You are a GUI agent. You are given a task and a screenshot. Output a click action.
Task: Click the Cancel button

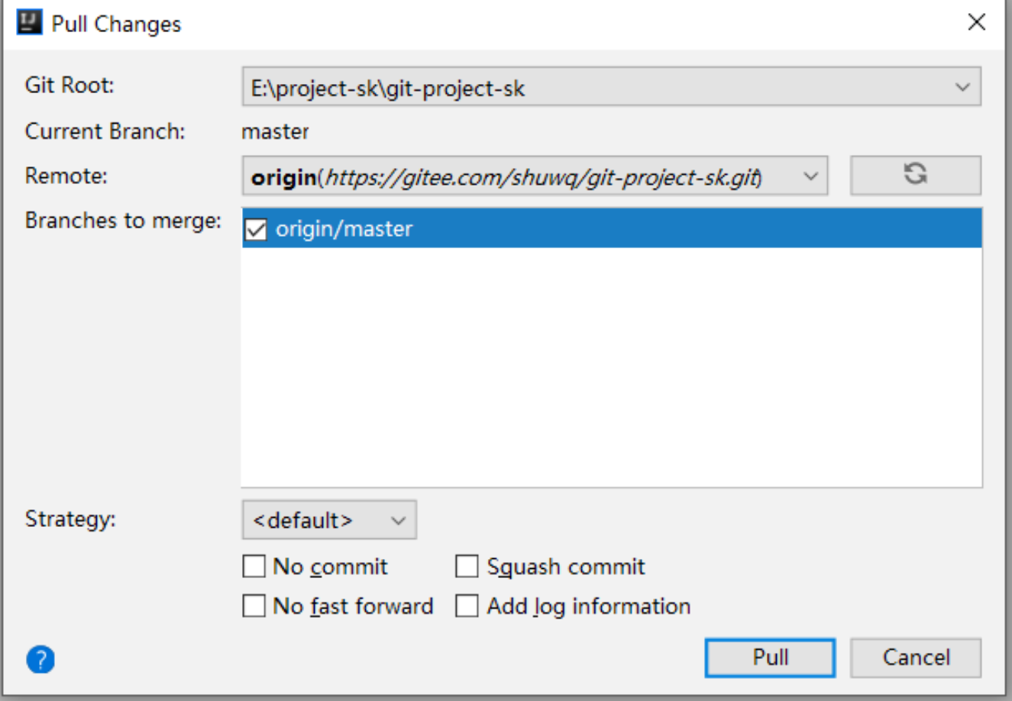916,657
